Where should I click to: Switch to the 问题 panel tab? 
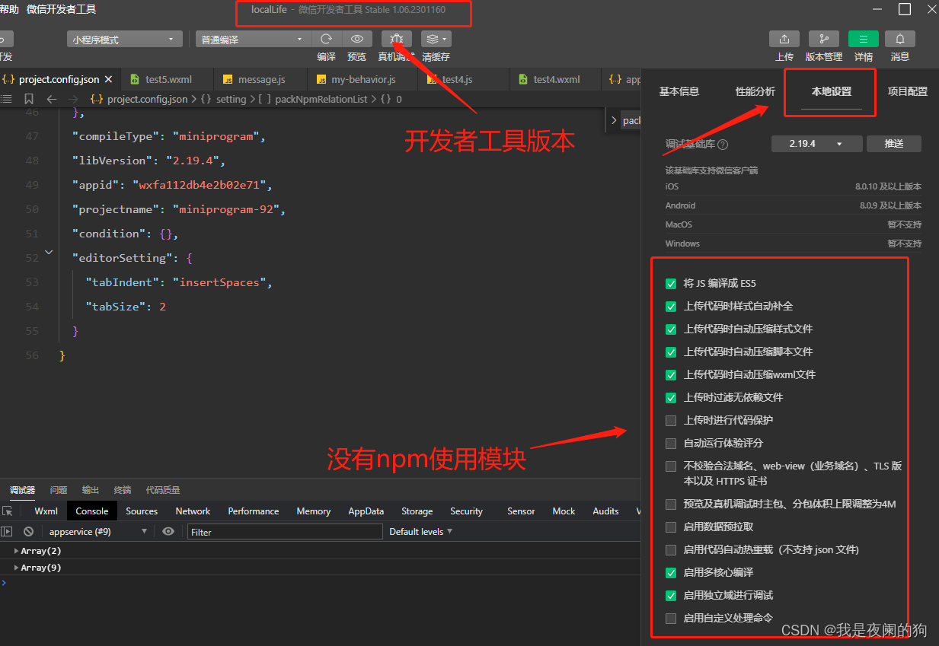coord(59,490)
